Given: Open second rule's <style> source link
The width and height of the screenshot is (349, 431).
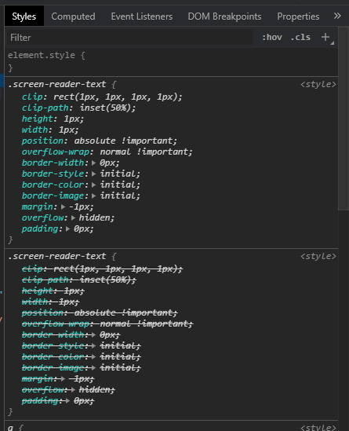Looking at the screenshot, I should click(318, 256).
